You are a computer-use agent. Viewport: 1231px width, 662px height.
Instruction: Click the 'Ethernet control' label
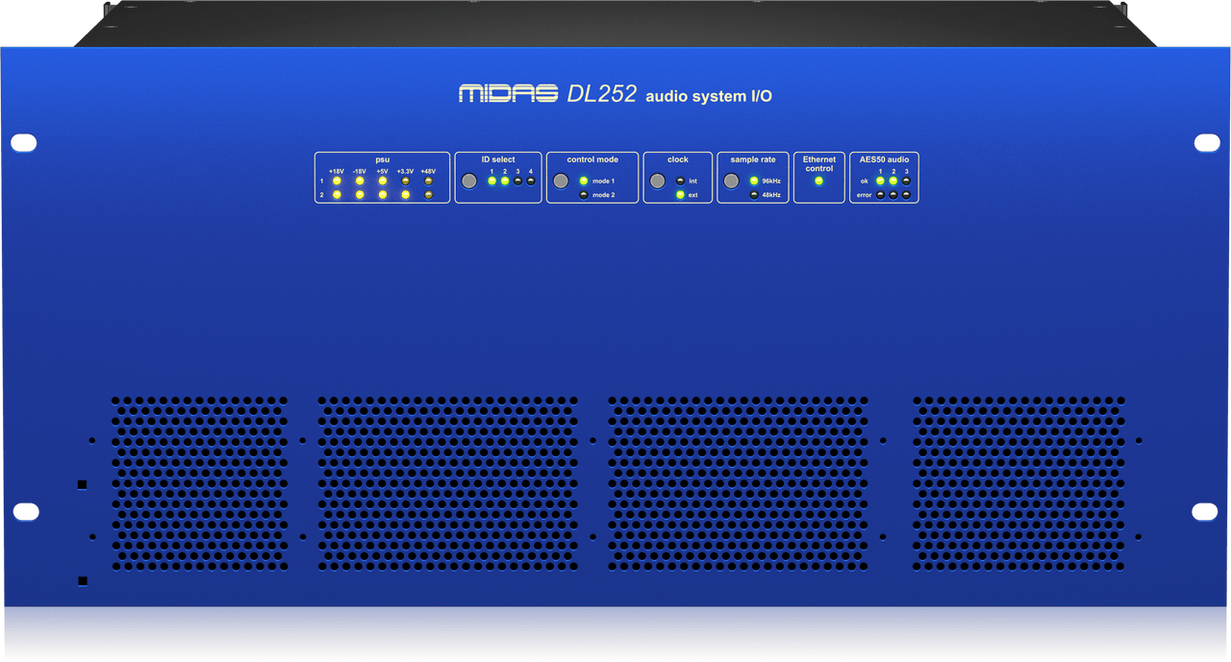pyautogui.click(x=819, y=164)
